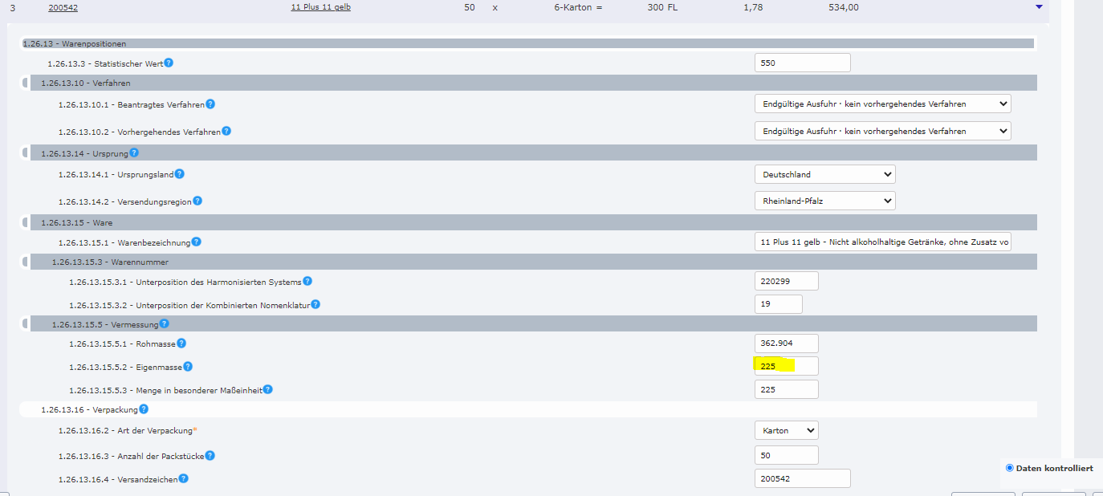This screenshot has height=496, width=1103.
Task: Open Versendungsregion dropdown showing Rheinland-Pfalz
Action: point(824,201)
